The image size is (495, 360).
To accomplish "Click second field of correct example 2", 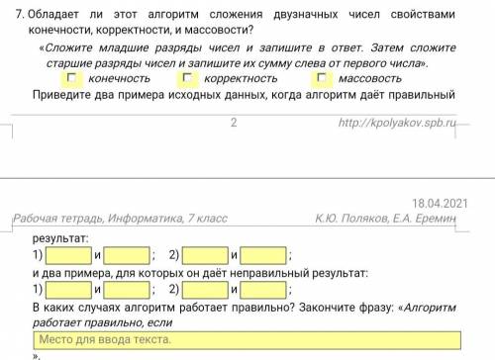I will coord(263,255).
